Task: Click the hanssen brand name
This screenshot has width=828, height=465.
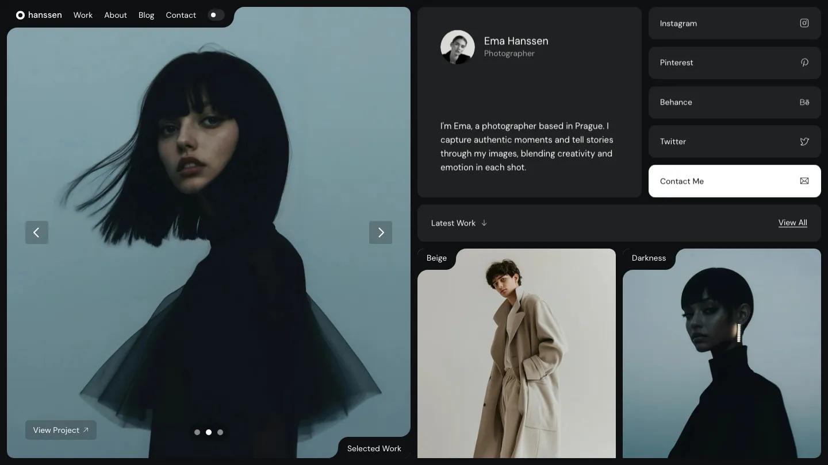Action: point(45,15)
